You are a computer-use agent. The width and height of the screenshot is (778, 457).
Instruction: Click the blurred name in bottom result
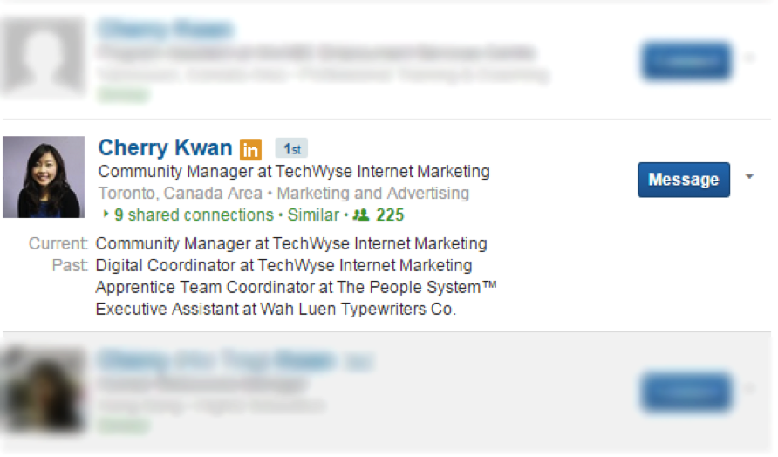point(216,360)
